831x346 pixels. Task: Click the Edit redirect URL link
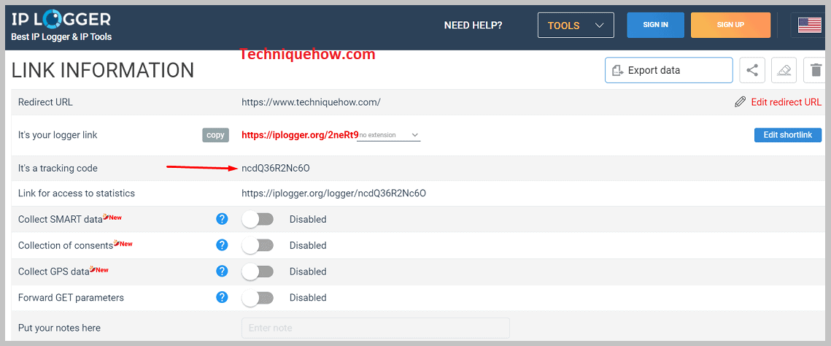click(786, 102)
